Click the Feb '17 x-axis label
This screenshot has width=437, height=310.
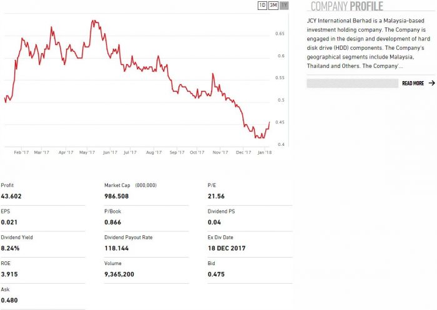click(21, 152)
